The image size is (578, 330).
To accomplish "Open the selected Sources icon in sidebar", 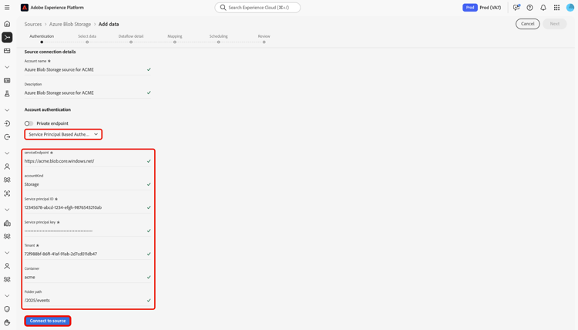I will coord(7,37).
